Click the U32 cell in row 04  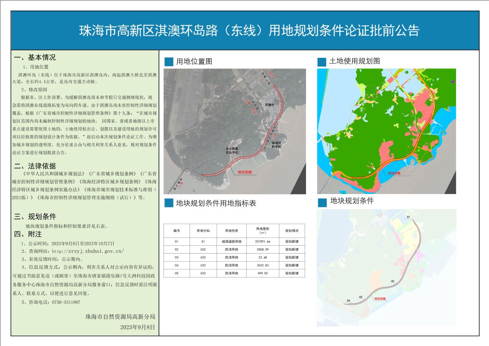pyautogui.click(x=203, y=265)
